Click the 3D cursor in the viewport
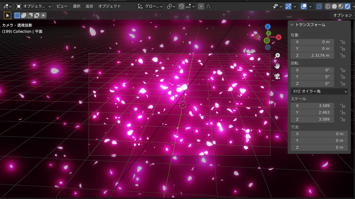The width and height of the screenshot is (355, 199). point(183,105)
